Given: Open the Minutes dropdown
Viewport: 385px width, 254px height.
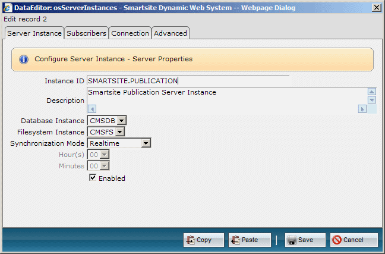Looking at the screenshot, I should (98, 166).
